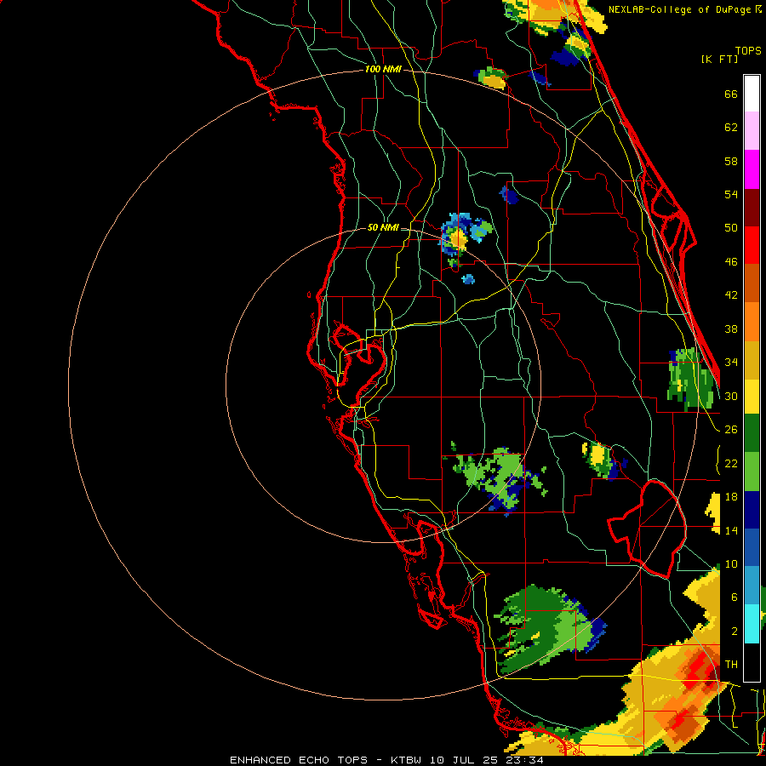Click the 10 legend value

pos(731,564)
